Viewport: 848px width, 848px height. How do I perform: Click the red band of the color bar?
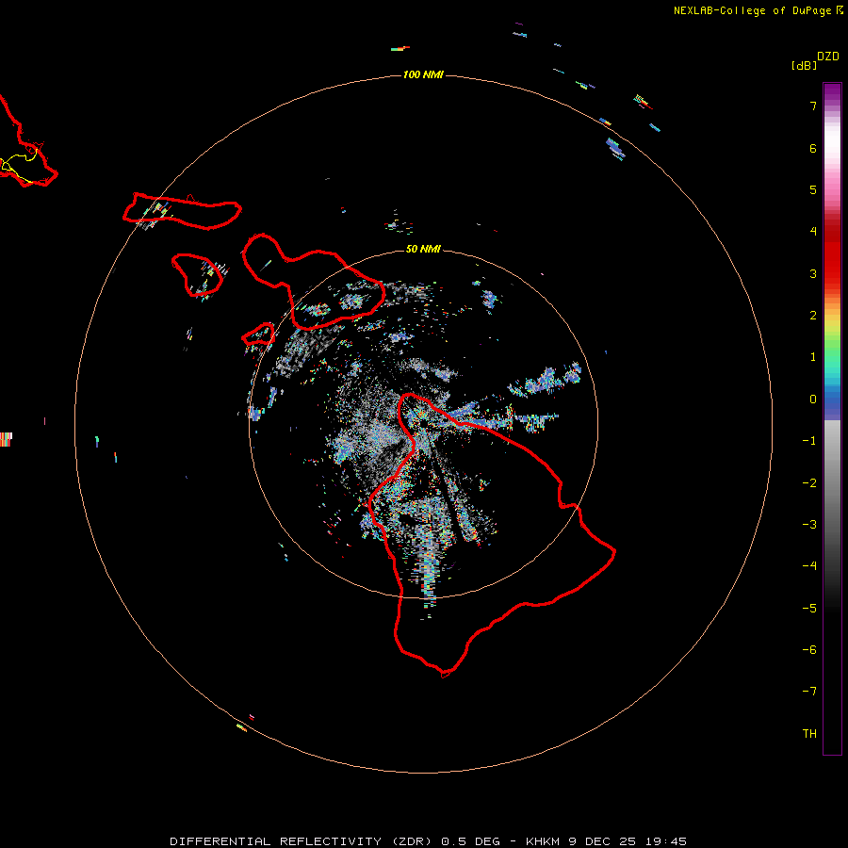(832, 254)
